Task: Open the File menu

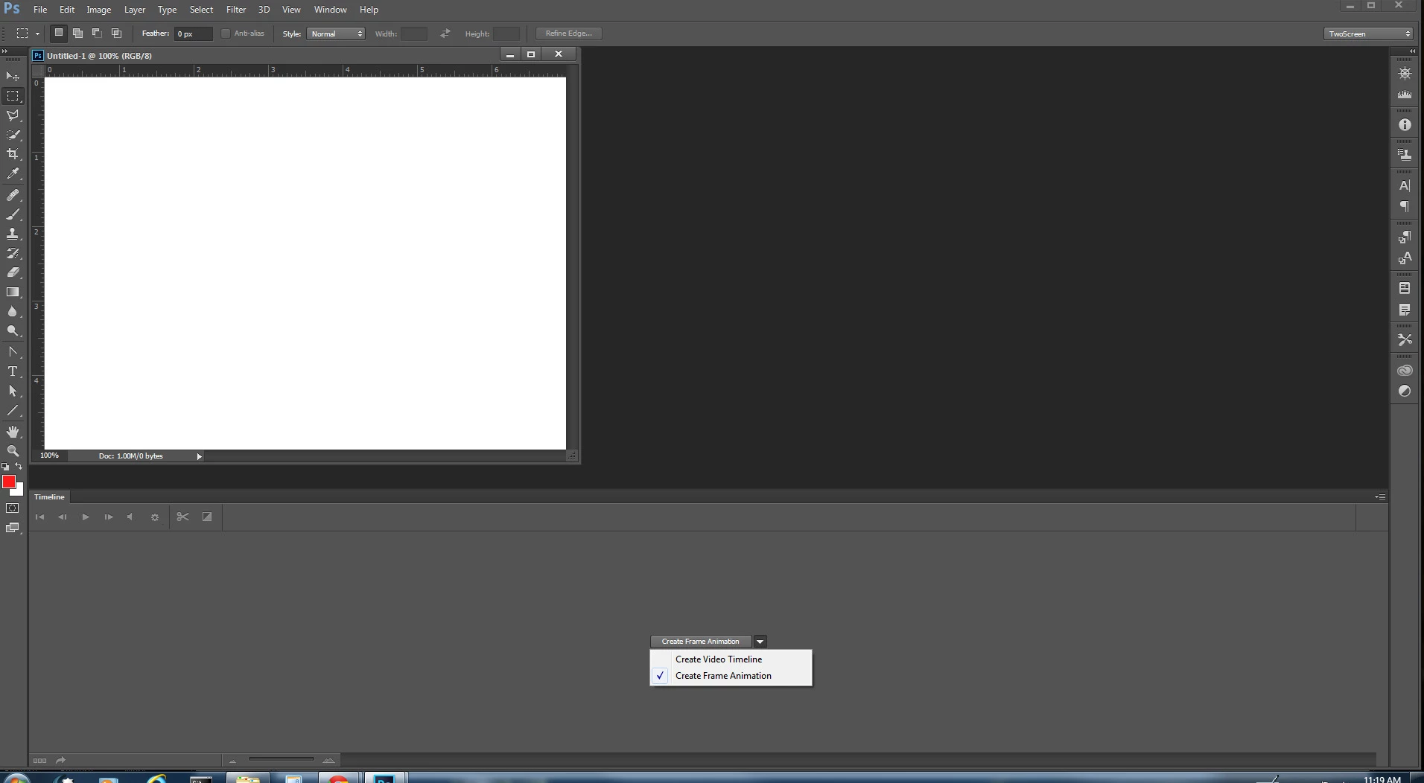Action: coord(40,10)
